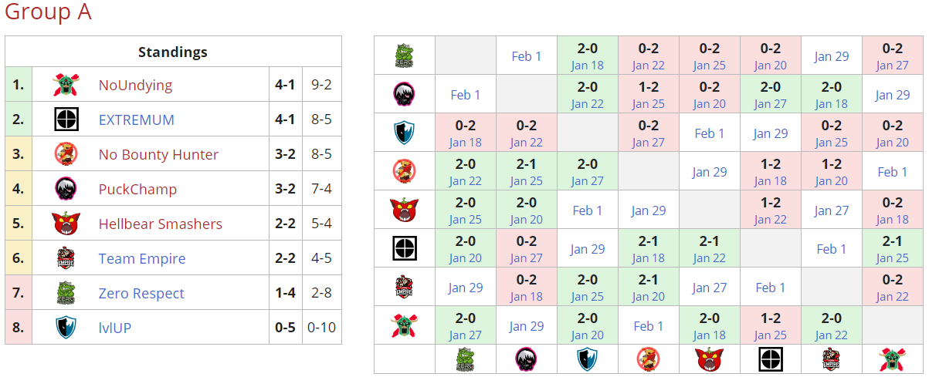Click Feb 1 cell in EXTREMUM crosstable row

click(x=831, y=248)
